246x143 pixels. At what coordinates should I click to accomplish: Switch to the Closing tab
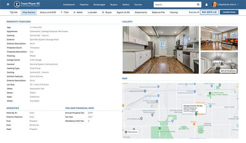pos(174,12)
